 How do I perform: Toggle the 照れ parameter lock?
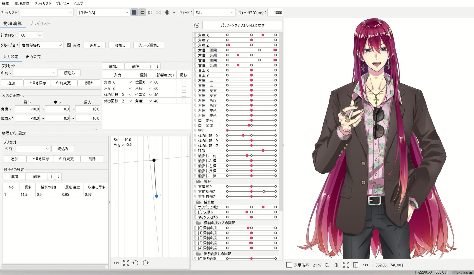coord(195,131)
